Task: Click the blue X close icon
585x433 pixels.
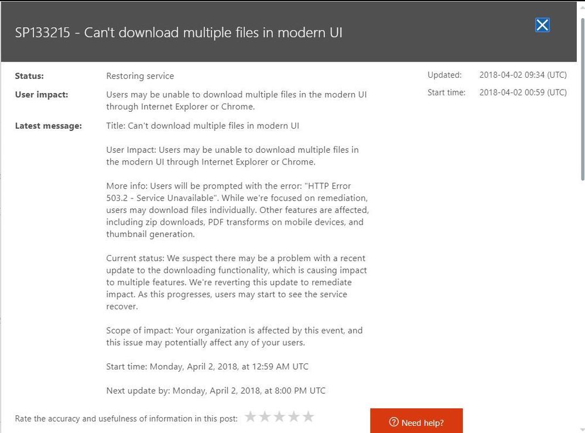Action: (x=542, y=25)
